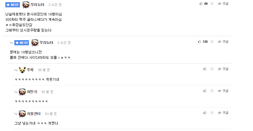This screenshot has height=131, width=253.
Task: Open the username link 푸록
Action: [x=30, y=70]
